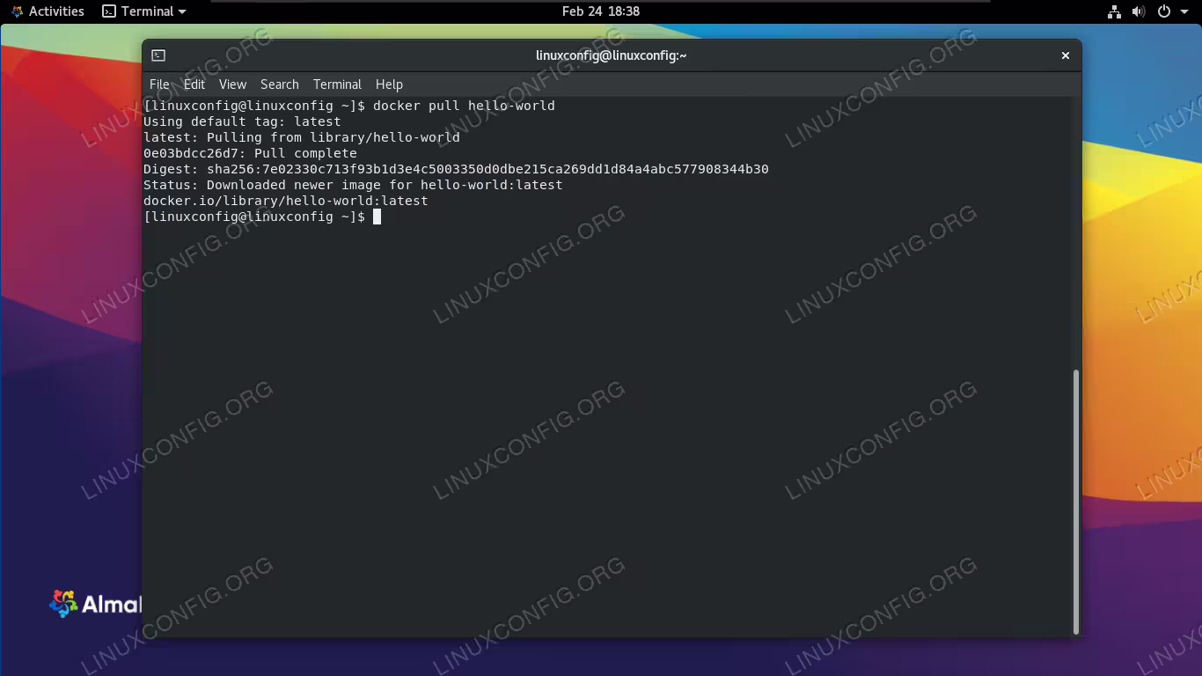Click 'docker.io/library/hello-world:latest' line
Viewport: 1202px width, 676px height.
286,201
